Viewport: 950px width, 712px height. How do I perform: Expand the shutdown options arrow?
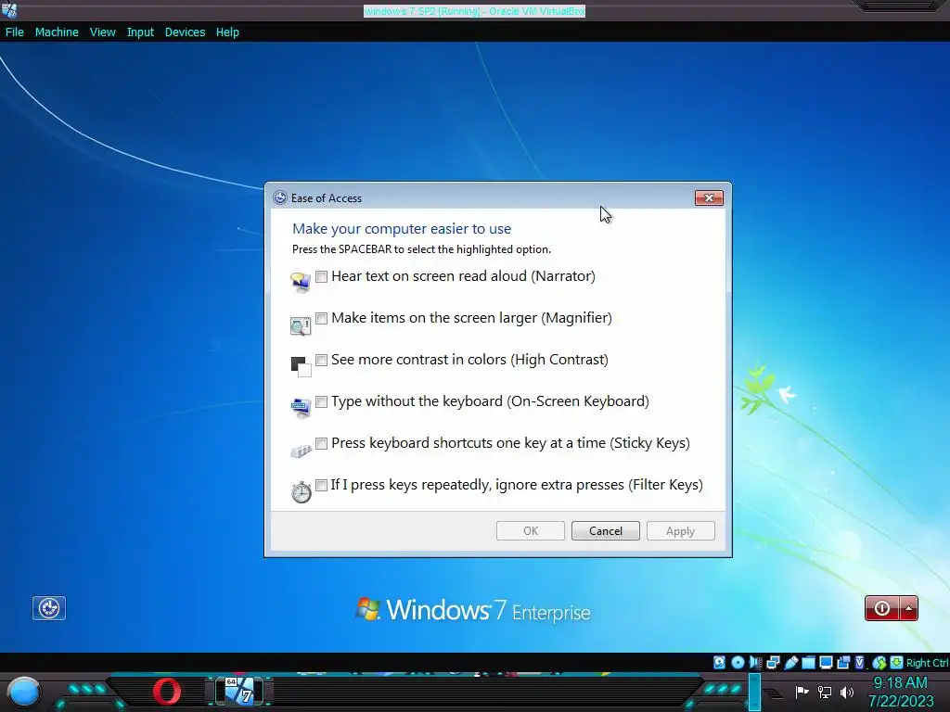coord(909,608)
